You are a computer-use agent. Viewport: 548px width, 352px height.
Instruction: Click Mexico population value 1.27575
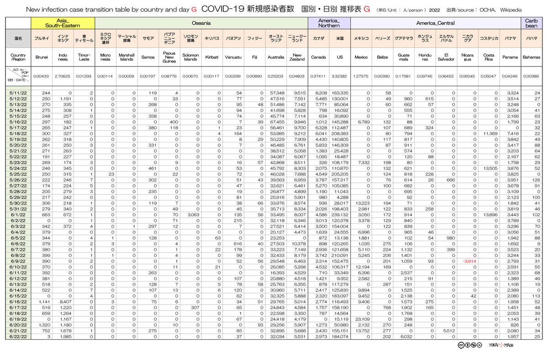point(361,76)
